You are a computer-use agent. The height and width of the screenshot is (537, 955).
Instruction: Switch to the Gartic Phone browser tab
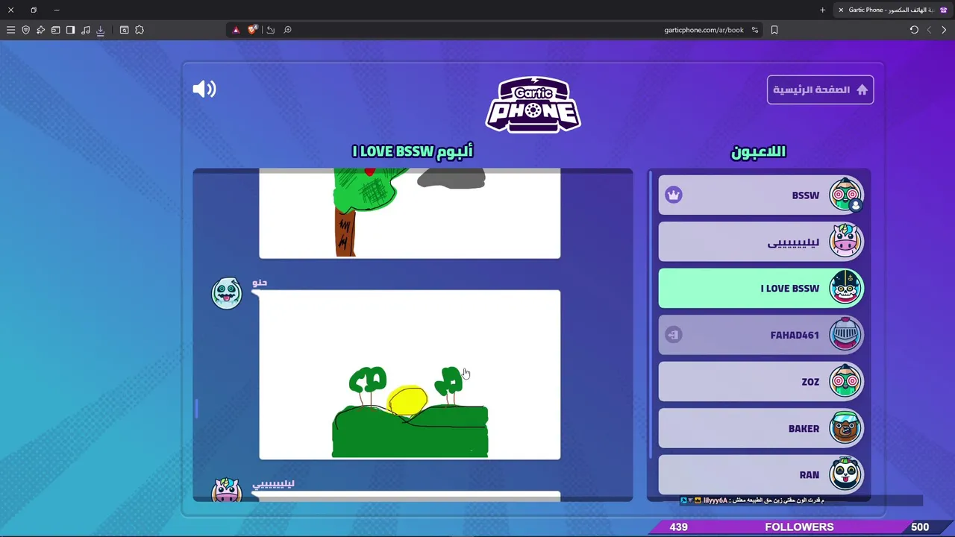(x=893, y=10)
